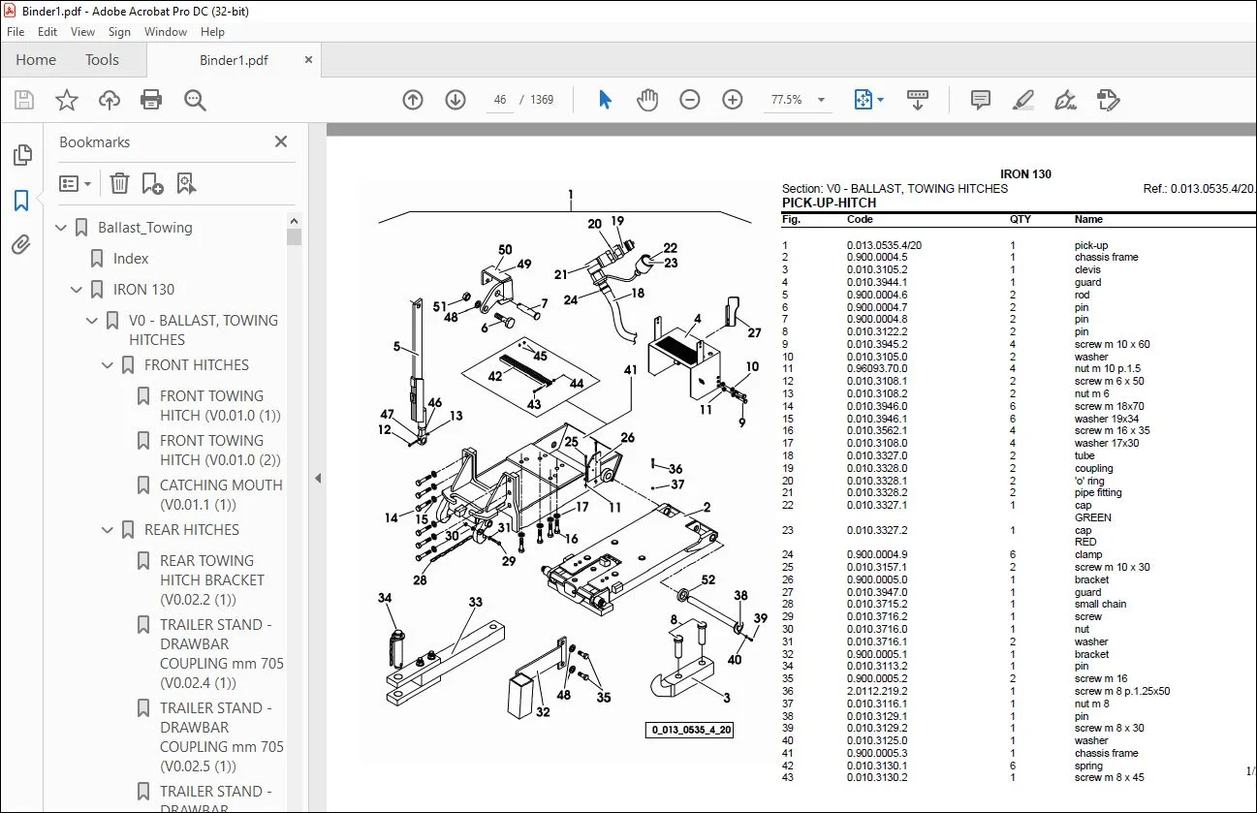This screenshot has height=813, width=1257.
Task: Collapse the V0 - BALLAST, TOWING HITCHES node
Action: coord(93,321)
